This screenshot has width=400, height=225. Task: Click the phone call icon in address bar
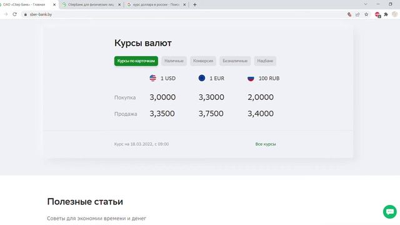pyautogui.click(x=349, y=14)
